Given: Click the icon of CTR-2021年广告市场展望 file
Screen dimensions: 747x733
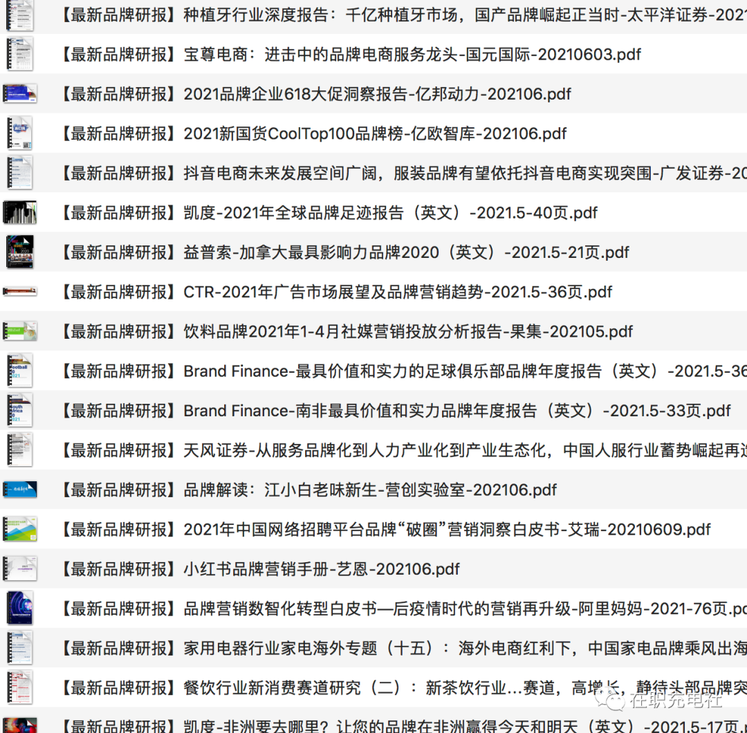Looking at the screenshot, I should coord(19,292).
